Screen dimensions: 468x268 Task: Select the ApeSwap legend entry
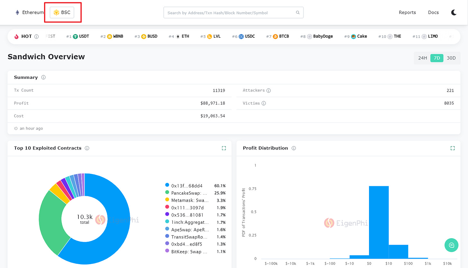(195, 230)
